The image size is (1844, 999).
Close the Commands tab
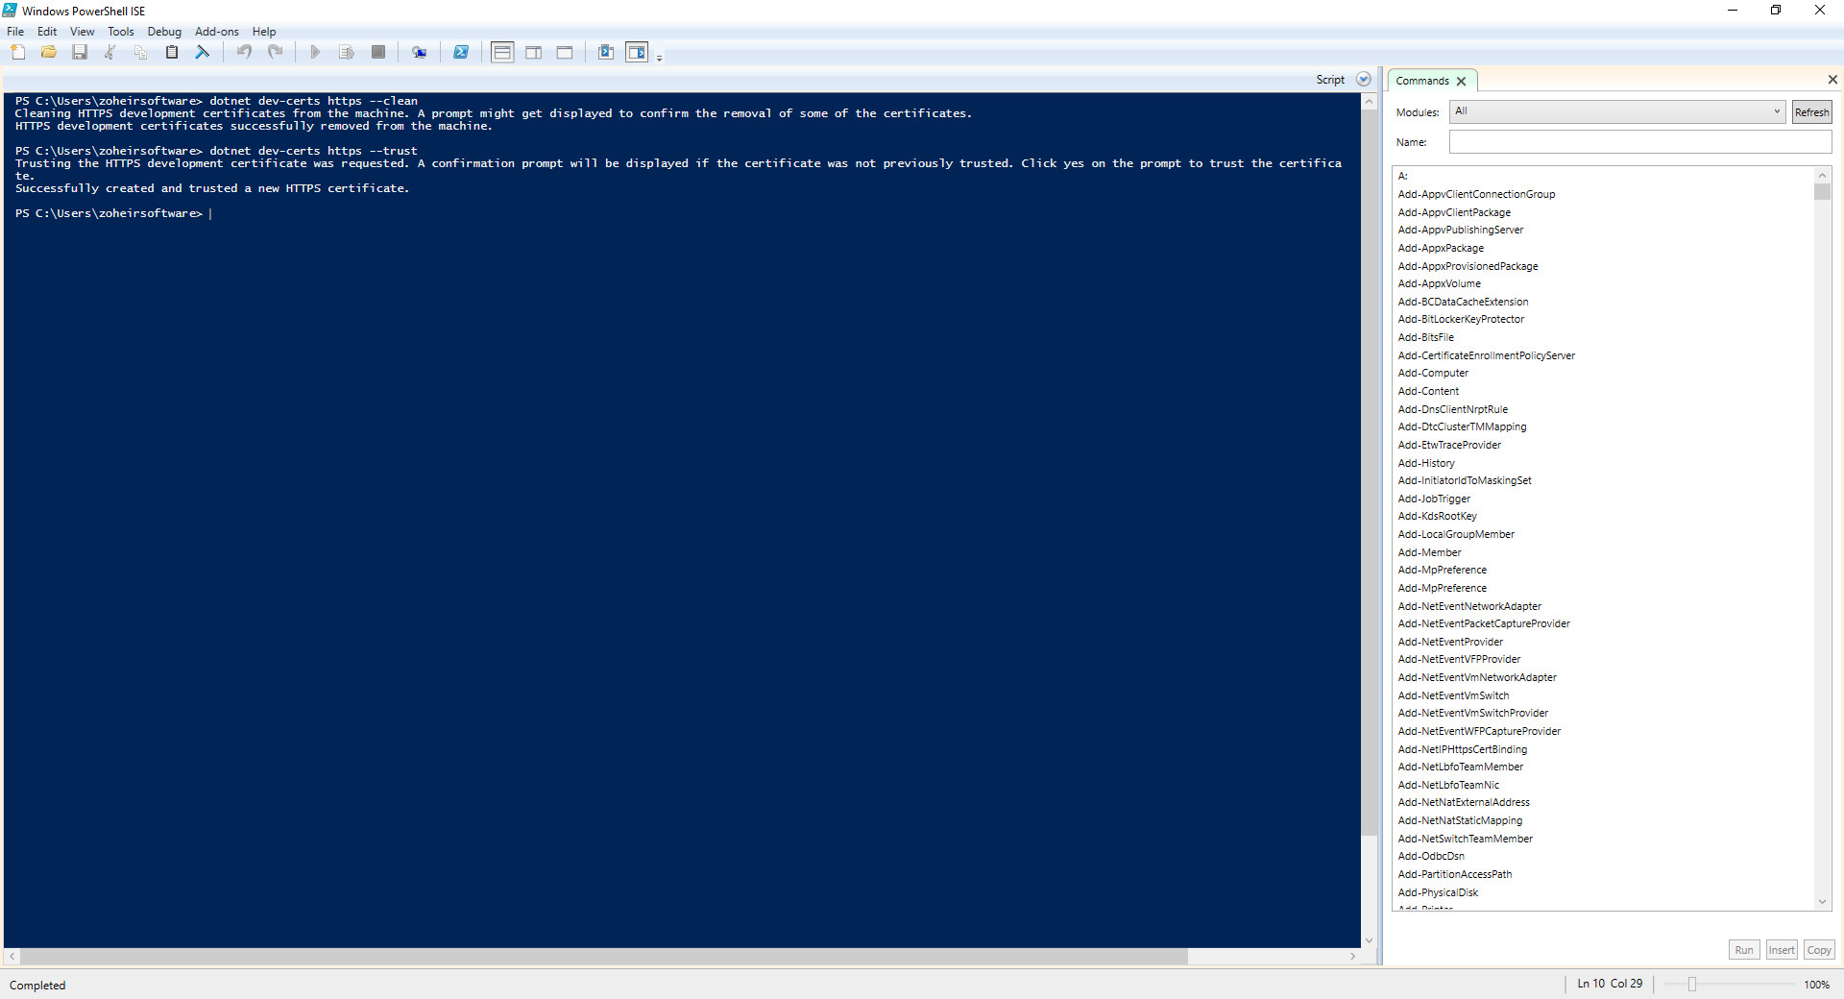(1461, 82)
